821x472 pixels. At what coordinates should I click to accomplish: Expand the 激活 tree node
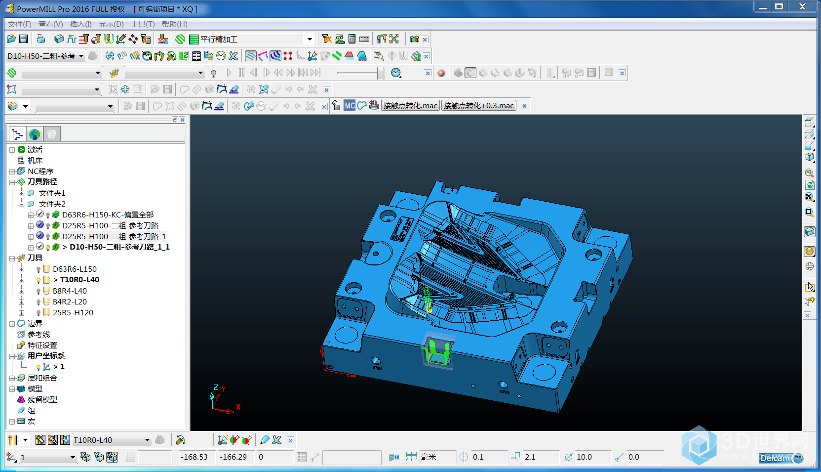tap(12, 150)
